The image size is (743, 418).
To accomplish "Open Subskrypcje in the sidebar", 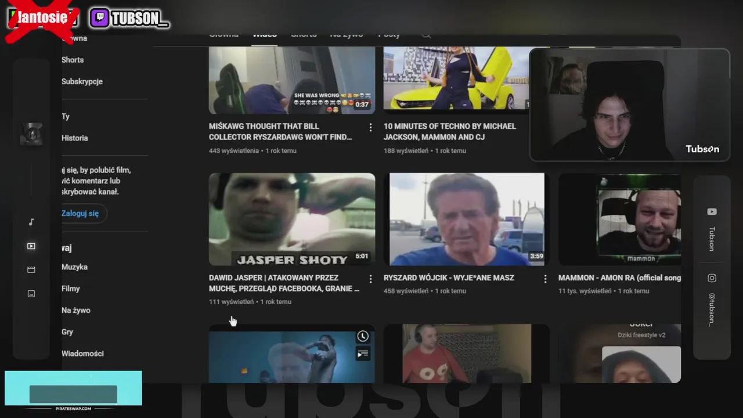I will 82,81.
